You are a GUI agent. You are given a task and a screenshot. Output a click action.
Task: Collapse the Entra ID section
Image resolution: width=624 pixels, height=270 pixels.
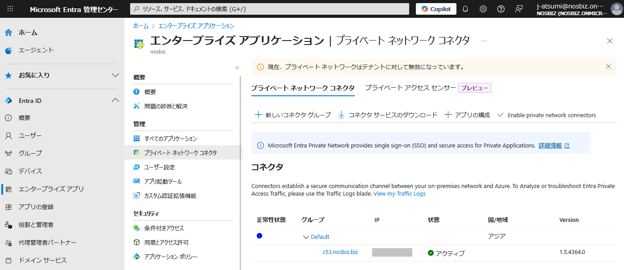click(115, 100)
